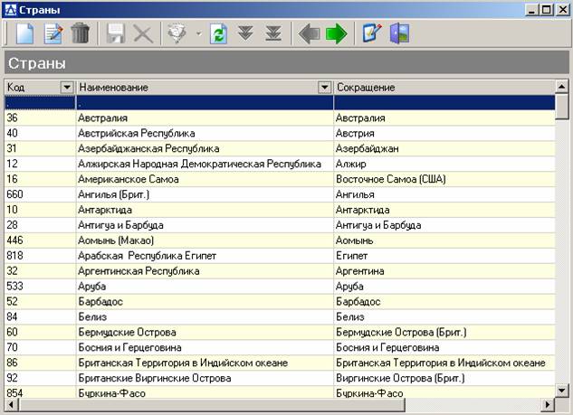Click the Аргентина abbreviation cell
573x415 pixels.
point(444,271)
